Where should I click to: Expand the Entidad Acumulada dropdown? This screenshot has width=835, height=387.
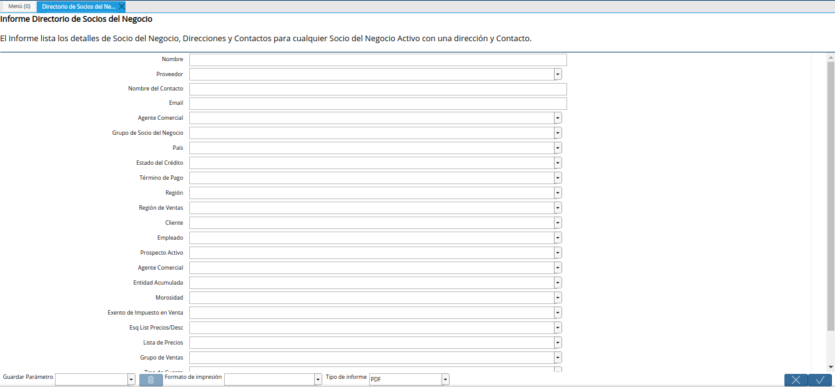(558, 283)
